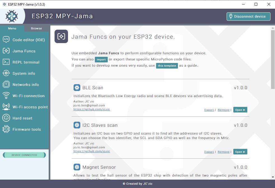Click the I2C Slaves scan title text
This screenshot has height=188, width=275.
pos(100,125)
